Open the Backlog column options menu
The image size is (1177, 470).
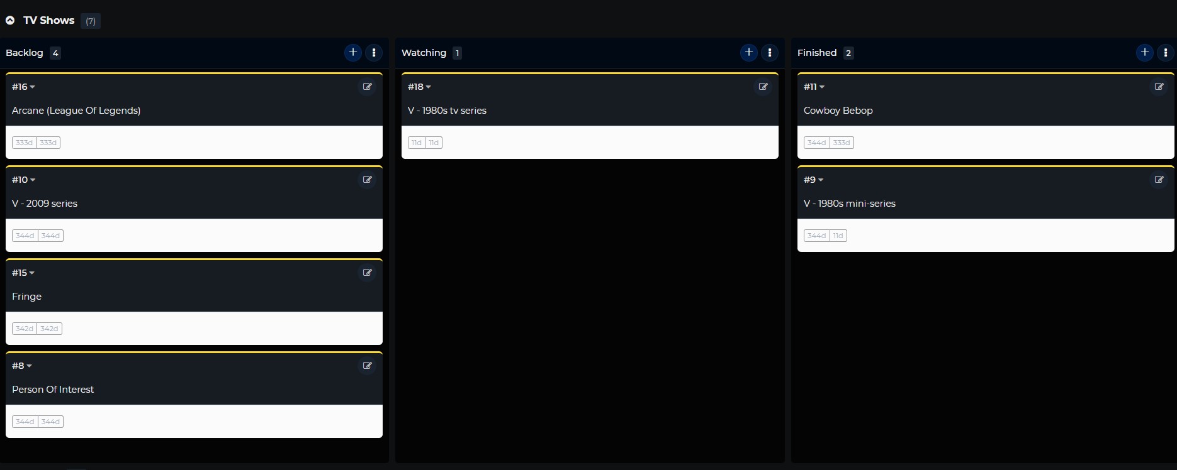click(x=374, y=53)
